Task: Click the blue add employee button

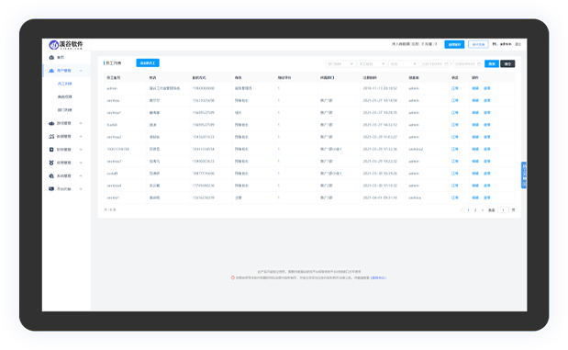Action: [x=148, y=63]
